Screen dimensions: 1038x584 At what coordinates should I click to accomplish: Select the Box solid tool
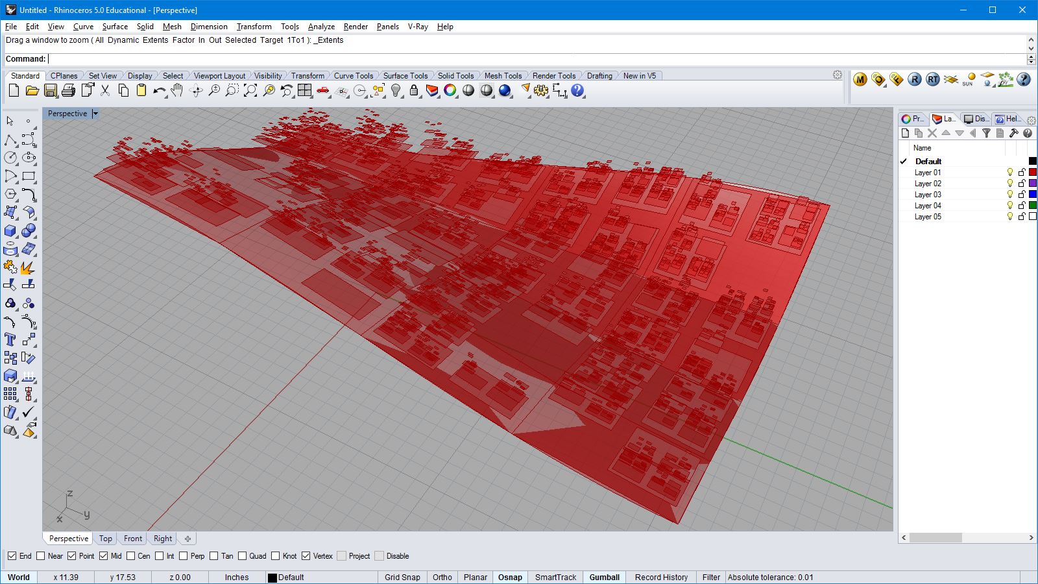[10, 231]
